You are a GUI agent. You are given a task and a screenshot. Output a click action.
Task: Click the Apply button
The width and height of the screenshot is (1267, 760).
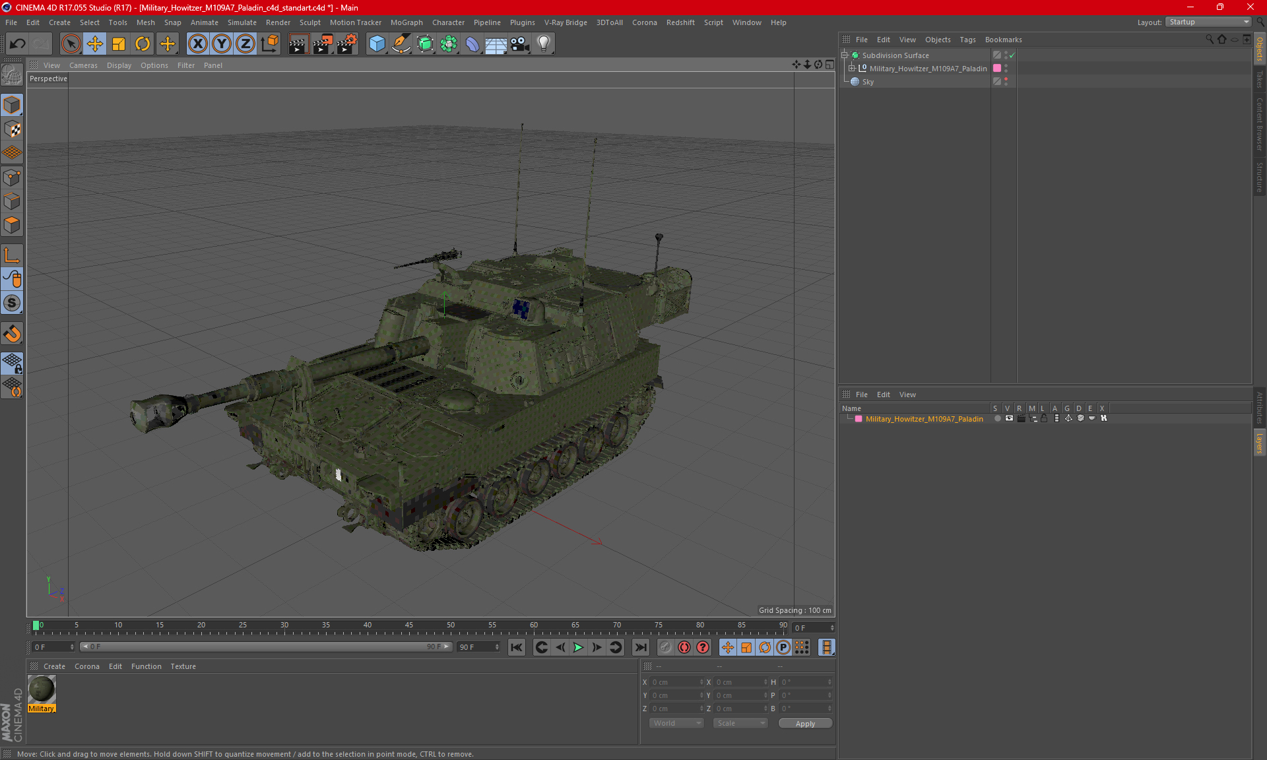805,724
